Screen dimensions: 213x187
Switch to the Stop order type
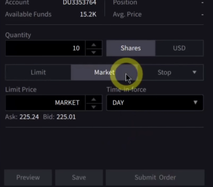click(164, 73)
